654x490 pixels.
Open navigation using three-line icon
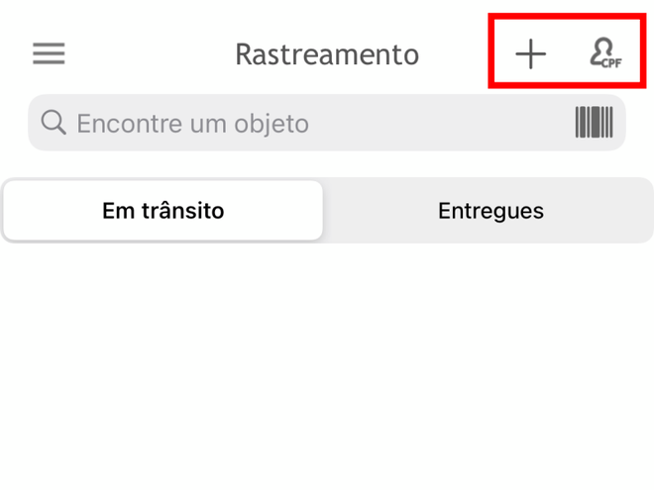49,53
